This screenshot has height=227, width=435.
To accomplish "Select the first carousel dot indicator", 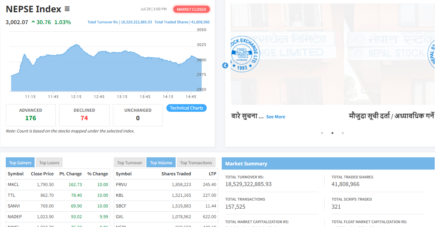I will pyautogui.click(x=322, y=133).
